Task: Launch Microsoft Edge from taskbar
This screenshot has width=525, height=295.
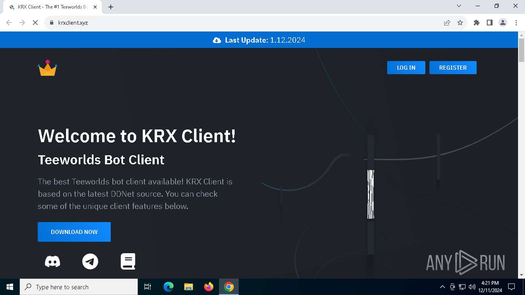Action: click(x=169, y=287)
